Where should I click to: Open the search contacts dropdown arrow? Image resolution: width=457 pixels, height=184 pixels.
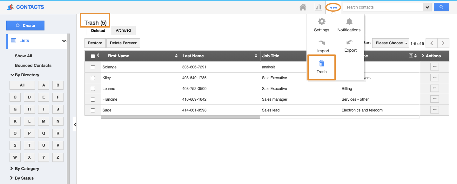pos(427,7)
